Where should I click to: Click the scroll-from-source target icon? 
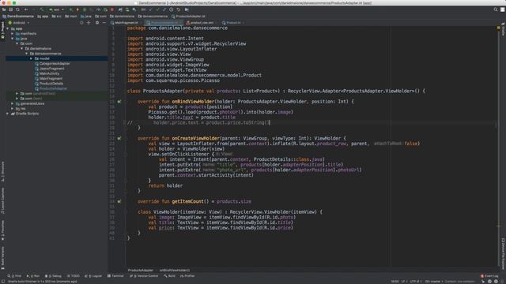tap(81, 23)
